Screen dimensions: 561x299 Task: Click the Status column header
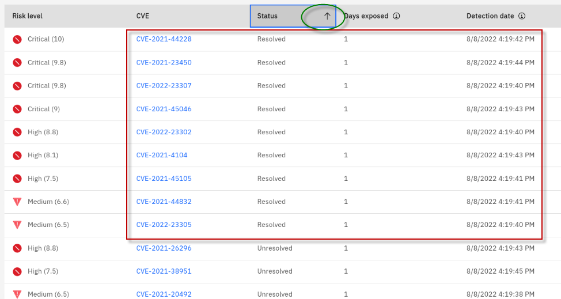click(268, 16)
